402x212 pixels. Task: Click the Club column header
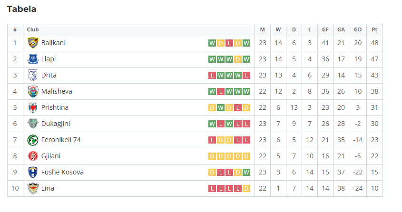(33, 29)
